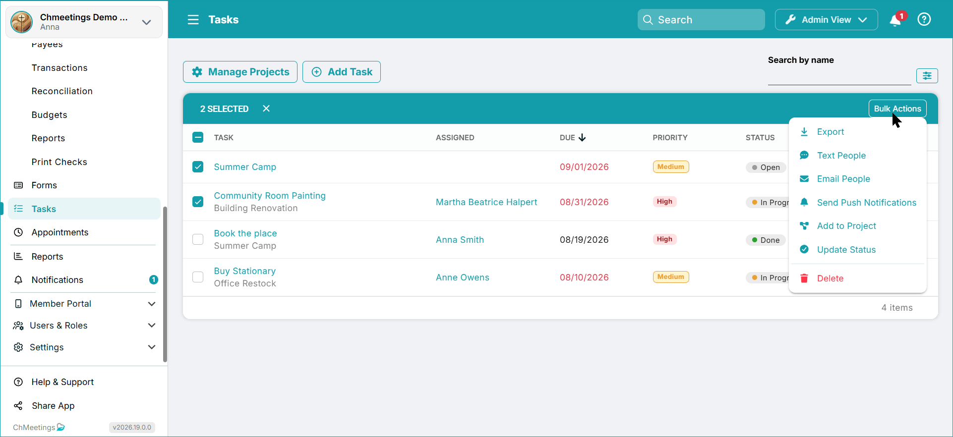Click the Help & Support icon
Viewport: 953px width, 437px height.
tap(18, 382)
